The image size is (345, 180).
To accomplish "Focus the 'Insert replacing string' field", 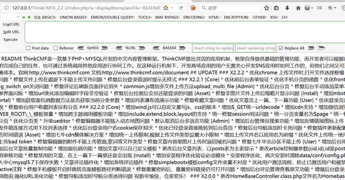I will point(256,48).
